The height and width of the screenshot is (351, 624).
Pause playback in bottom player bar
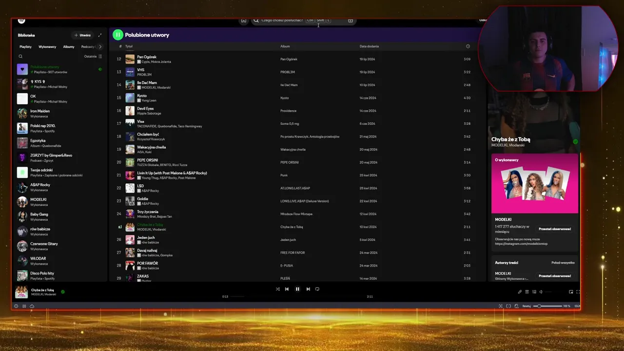click(x=297, y=289)
